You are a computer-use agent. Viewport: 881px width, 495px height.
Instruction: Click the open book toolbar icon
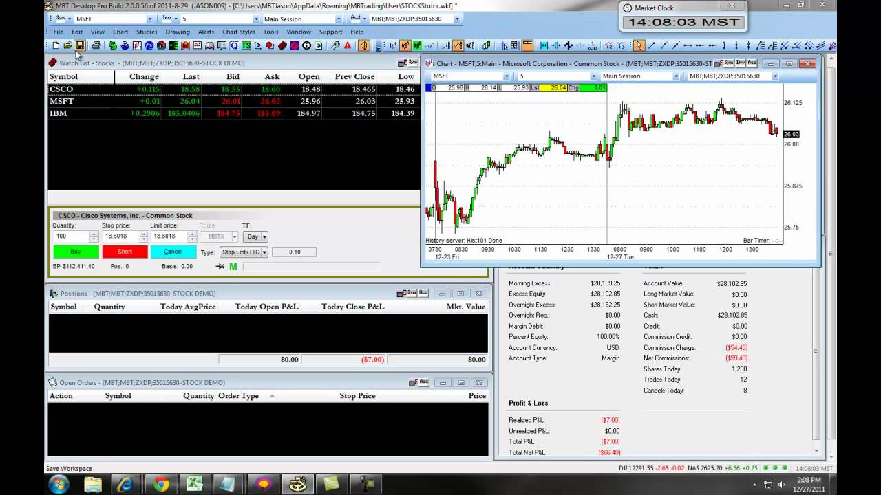point(209,45)
